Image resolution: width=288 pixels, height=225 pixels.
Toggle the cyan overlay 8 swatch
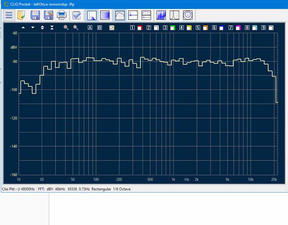coord(255,28)
